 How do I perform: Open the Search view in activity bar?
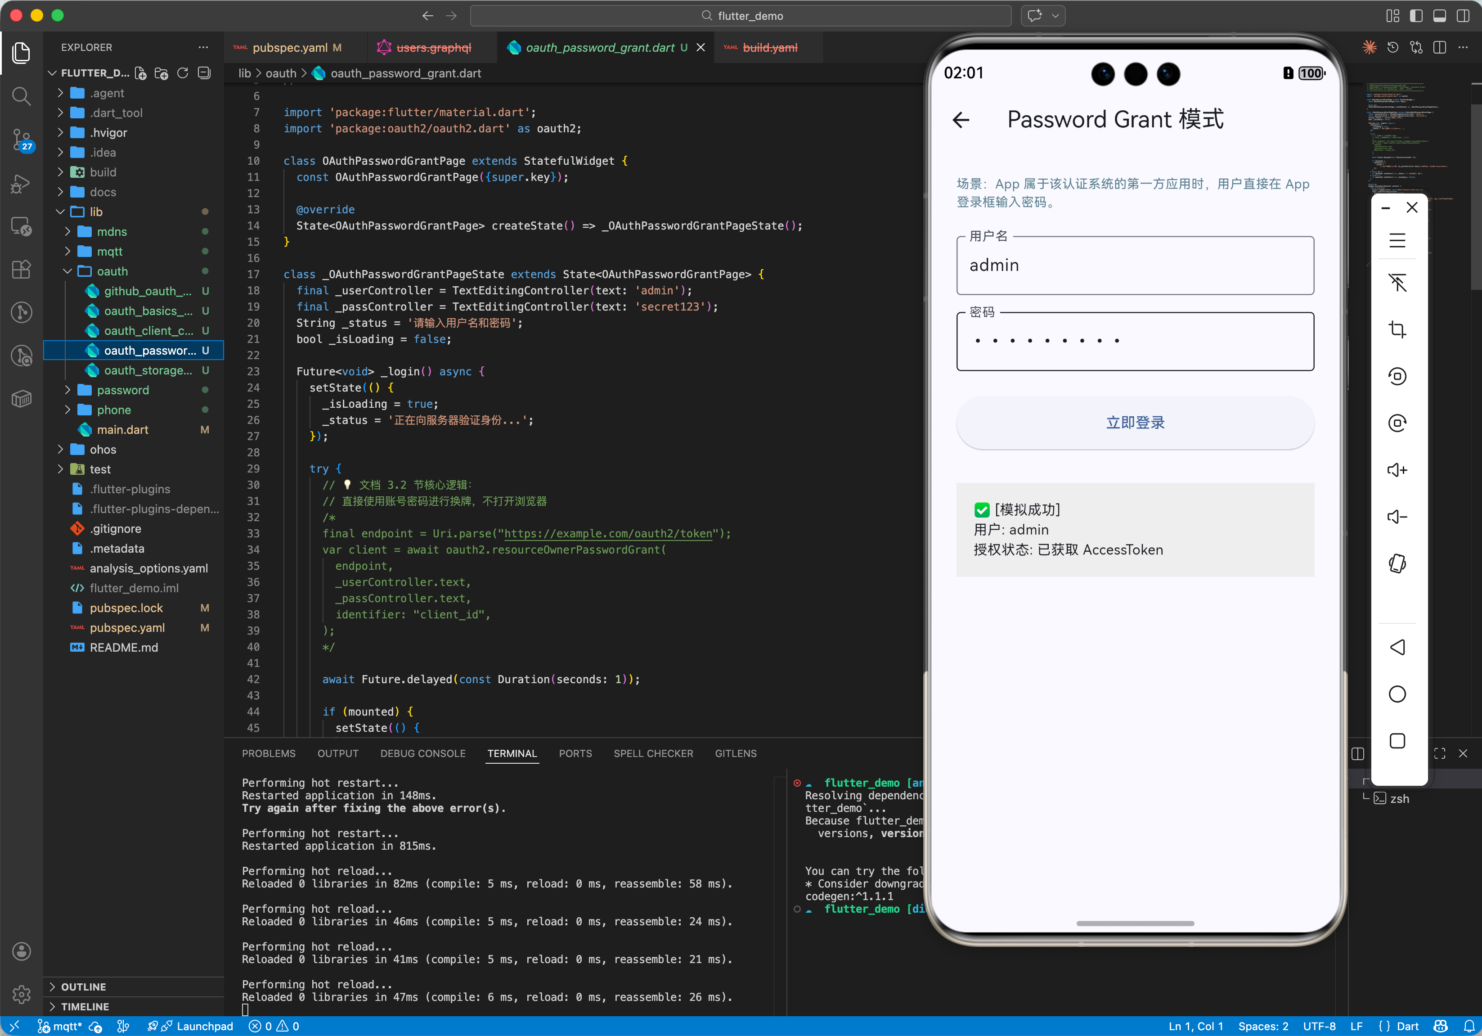21,96
